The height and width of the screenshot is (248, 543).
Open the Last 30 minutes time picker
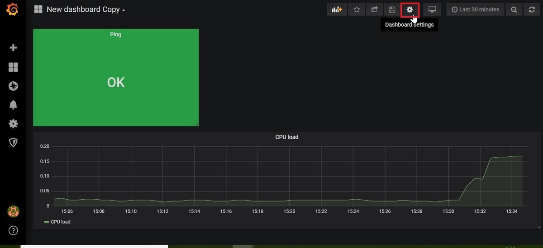(x=475, y=9)
